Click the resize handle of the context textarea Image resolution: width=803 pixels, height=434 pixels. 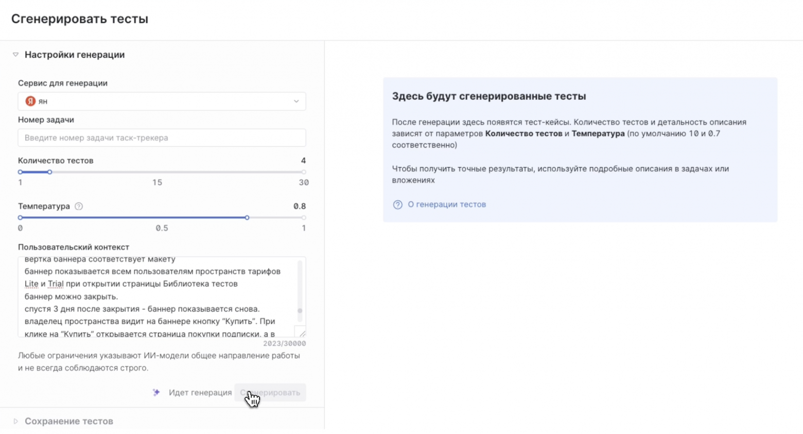pyautogui.click(x=302, y=333)
